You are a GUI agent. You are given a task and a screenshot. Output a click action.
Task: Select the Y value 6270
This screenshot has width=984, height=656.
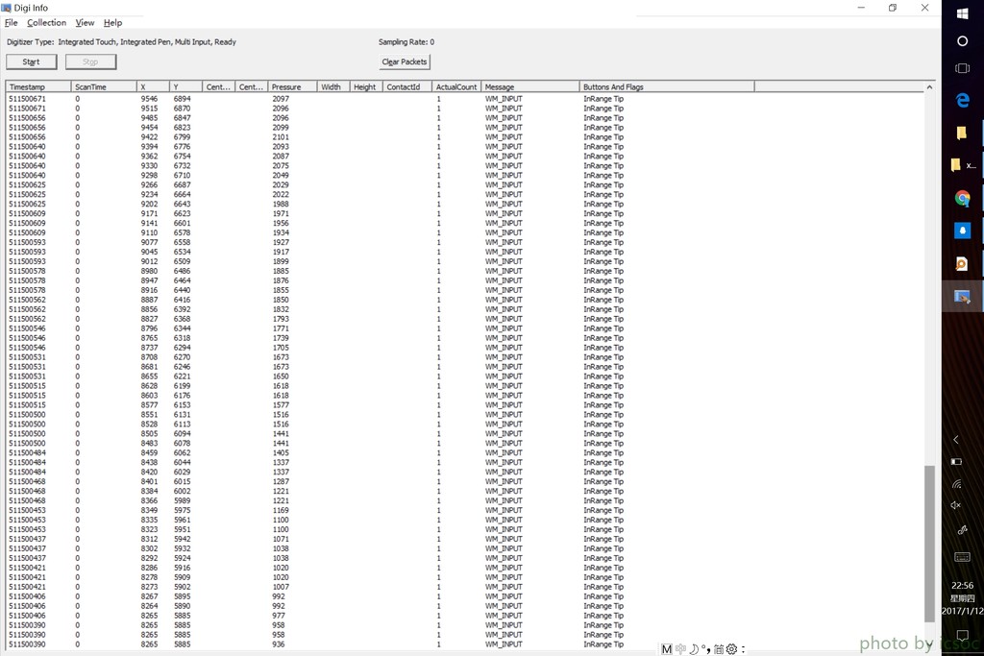click(182, 357)
